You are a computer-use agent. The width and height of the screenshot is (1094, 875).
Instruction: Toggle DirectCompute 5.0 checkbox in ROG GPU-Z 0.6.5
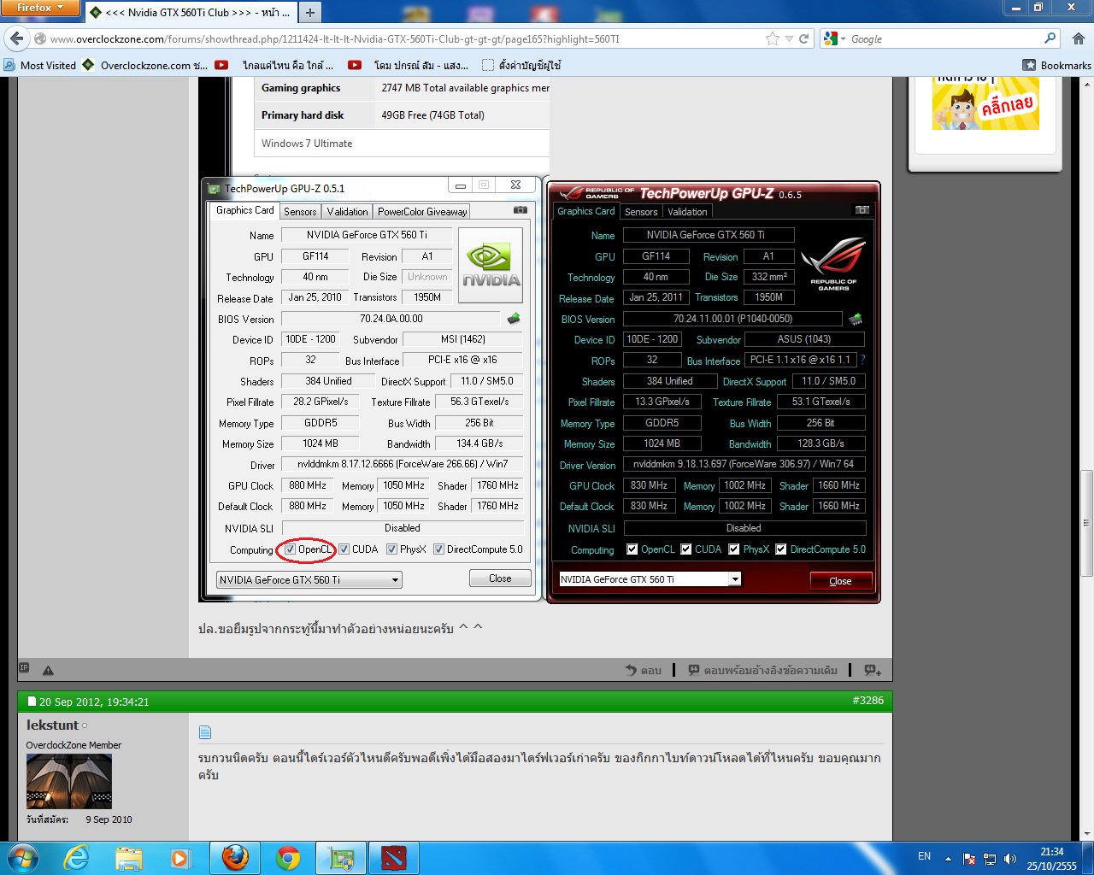[x=780, y=549]
